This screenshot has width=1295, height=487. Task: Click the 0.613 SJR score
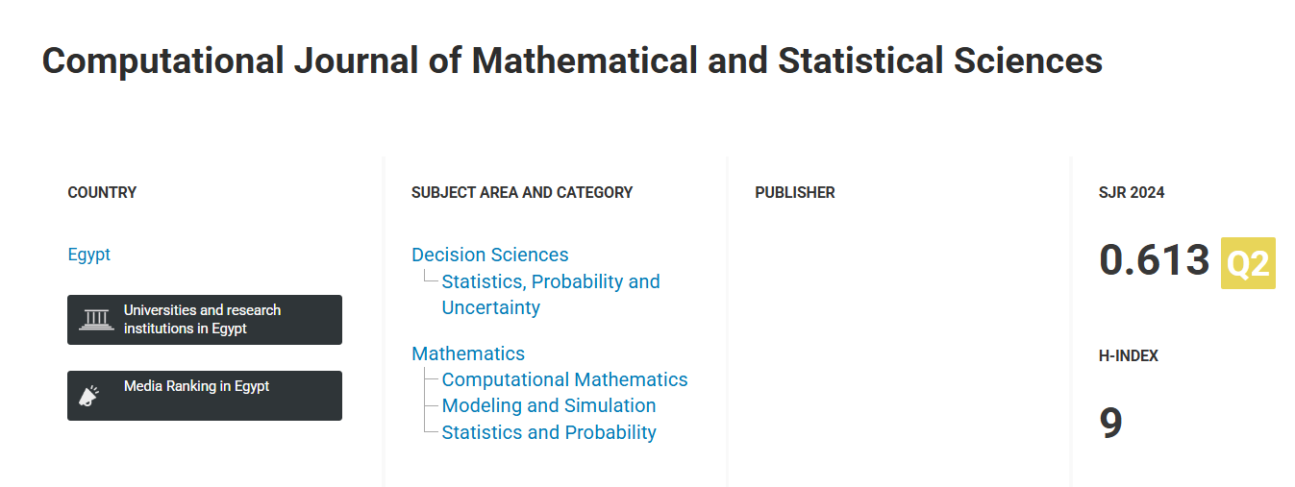coord(1154,260)
